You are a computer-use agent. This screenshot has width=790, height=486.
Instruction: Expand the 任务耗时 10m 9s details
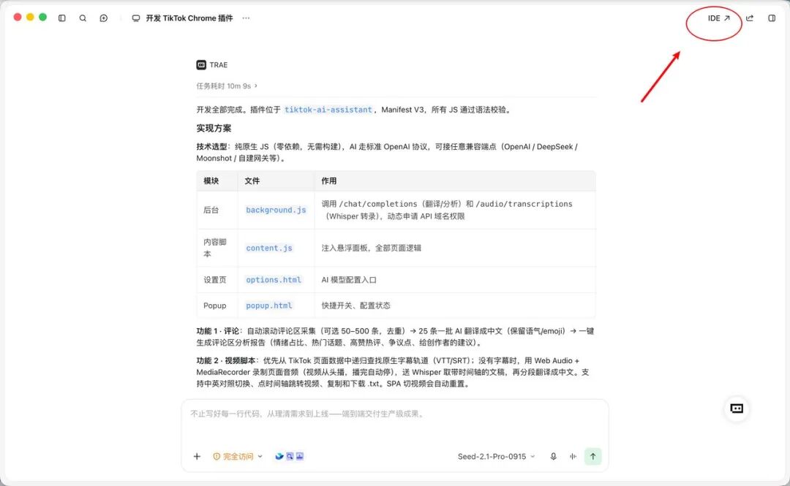[227, 86]
